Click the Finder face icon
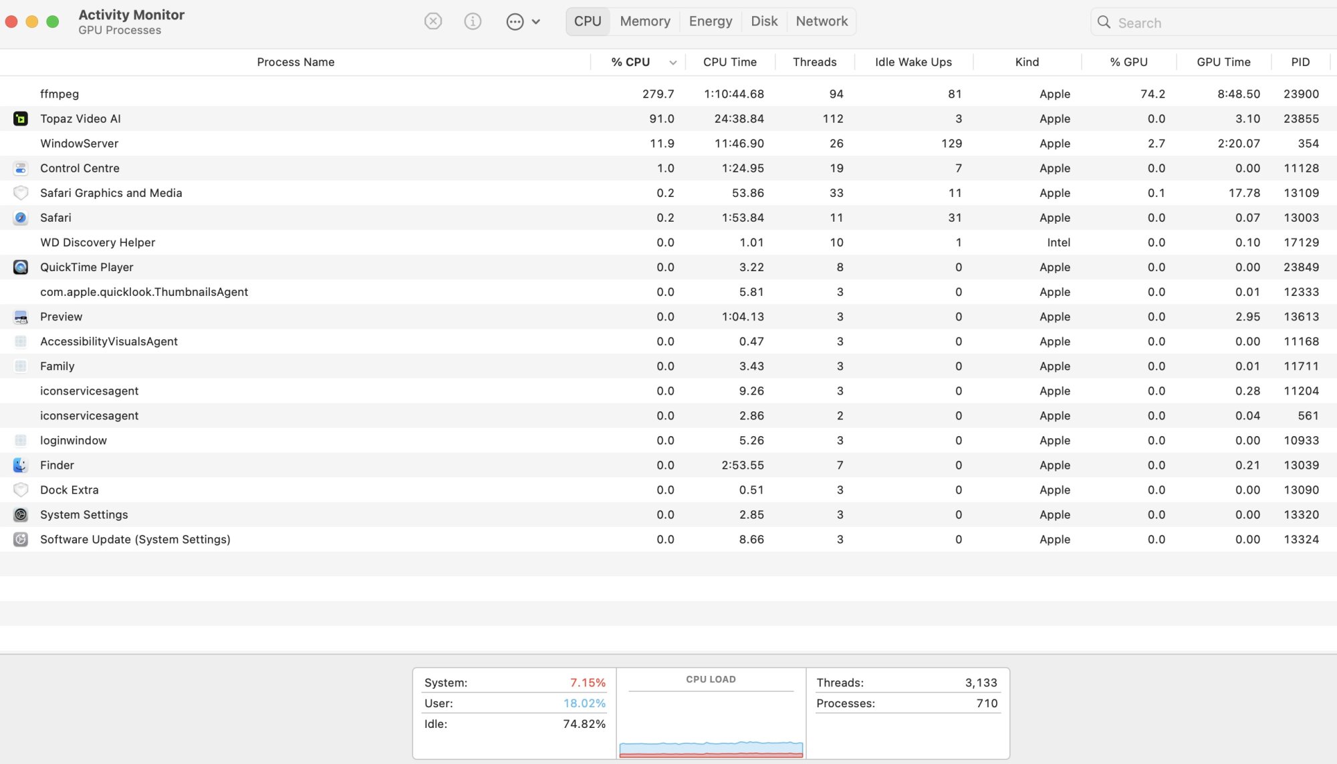This screenshot has height=764, width=1337. 21,465
